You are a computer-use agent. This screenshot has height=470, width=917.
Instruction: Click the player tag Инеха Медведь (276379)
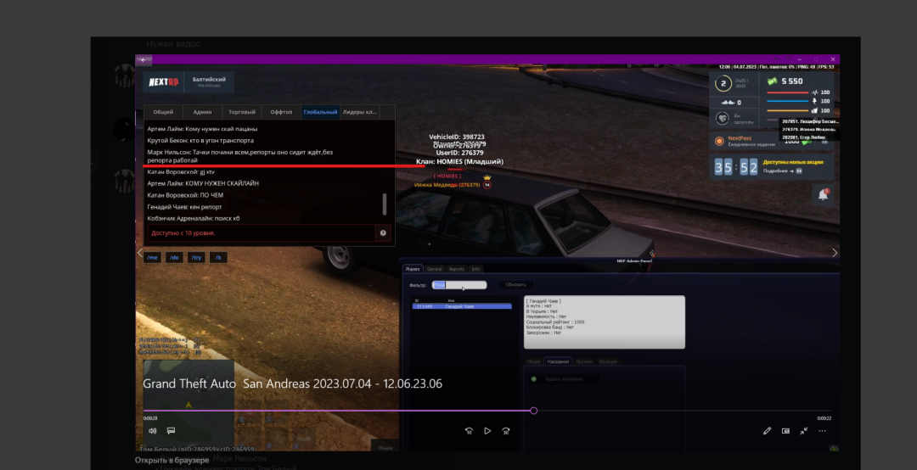click(447, 185)
